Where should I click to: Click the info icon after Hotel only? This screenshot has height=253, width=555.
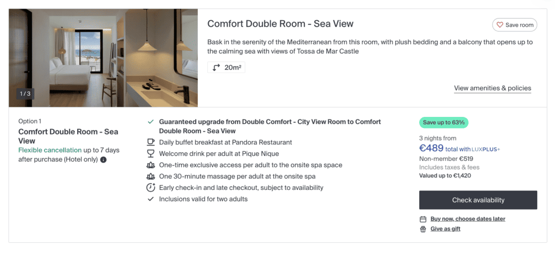pos(103,160)
